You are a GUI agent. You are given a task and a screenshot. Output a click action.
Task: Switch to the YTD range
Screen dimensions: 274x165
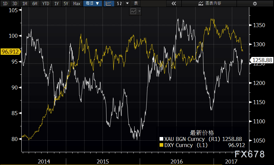click(x=46, y=3)
